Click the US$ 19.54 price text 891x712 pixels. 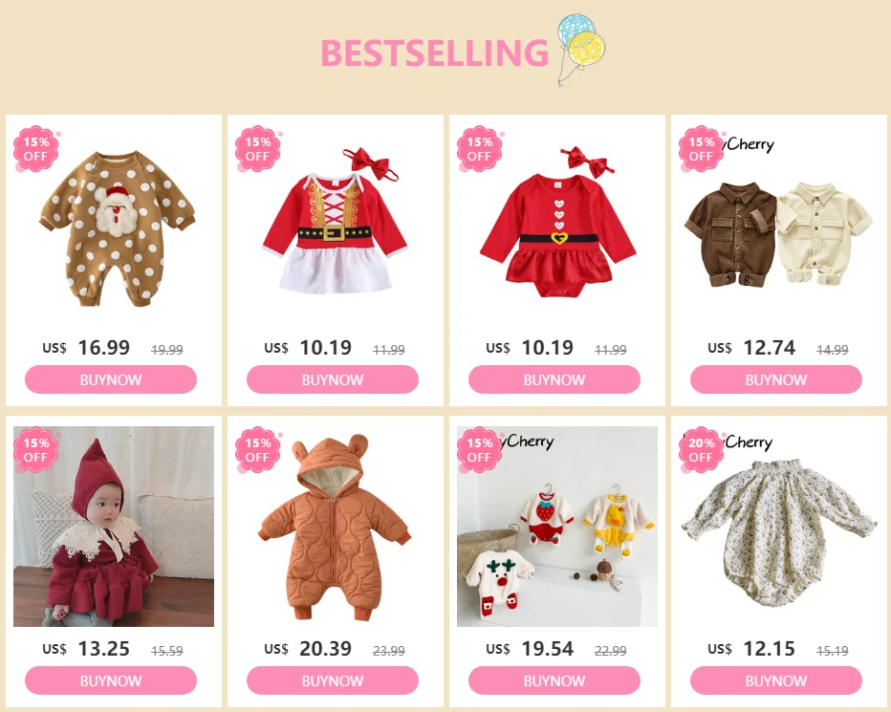tap(530, 649)
